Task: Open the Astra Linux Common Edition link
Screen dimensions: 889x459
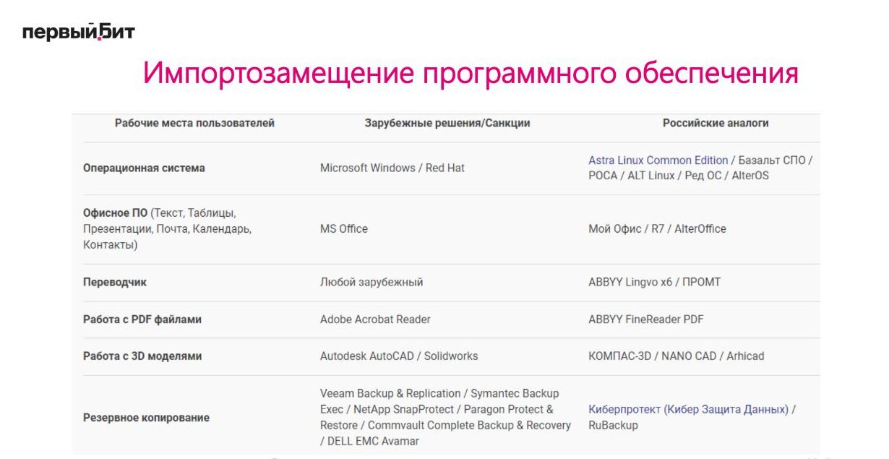Action: (x=658, y=160)
